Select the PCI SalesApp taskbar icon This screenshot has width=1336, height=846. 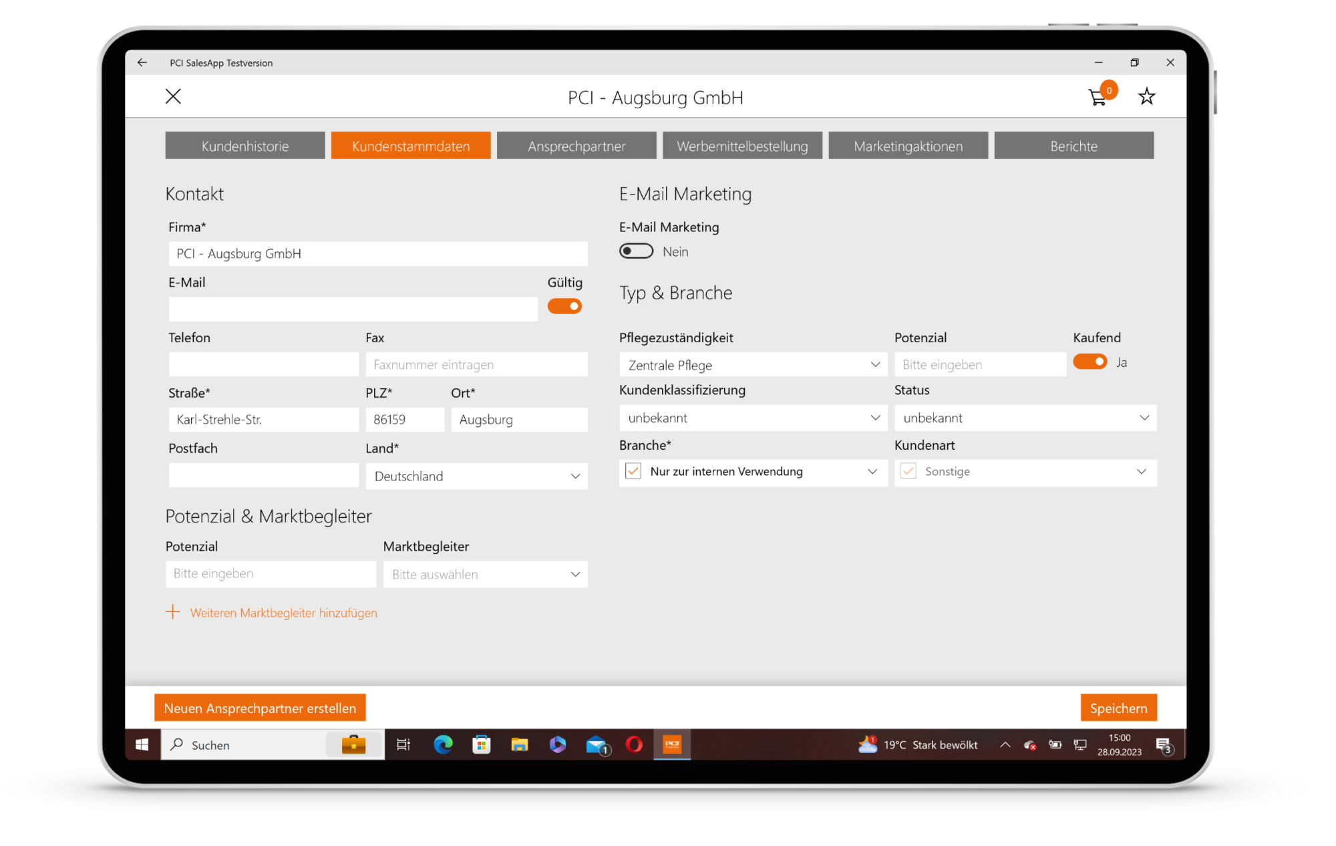(x=672, y=744)
